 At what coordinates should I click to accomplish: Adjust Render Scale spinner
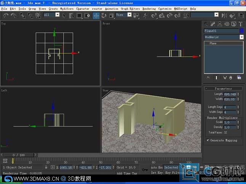click(238, 122)
